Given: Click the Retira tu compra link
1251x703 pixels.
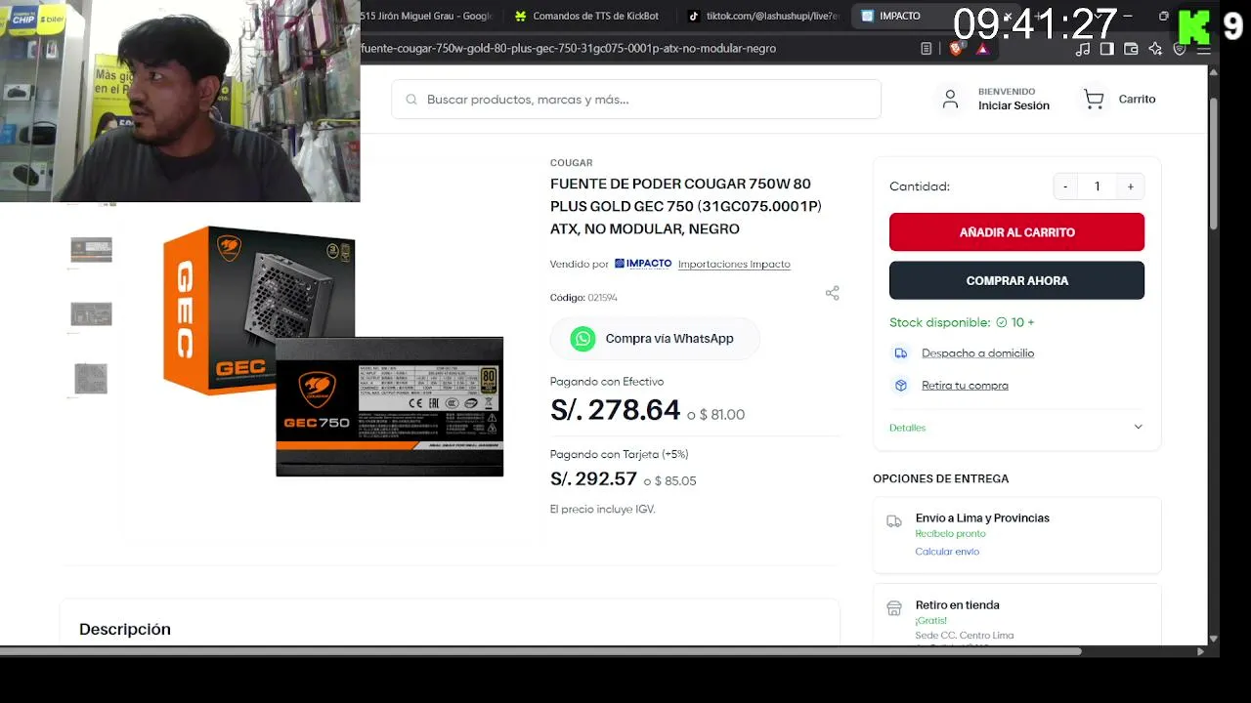Looking at the screenshot, I should click(x=965, y=386).
